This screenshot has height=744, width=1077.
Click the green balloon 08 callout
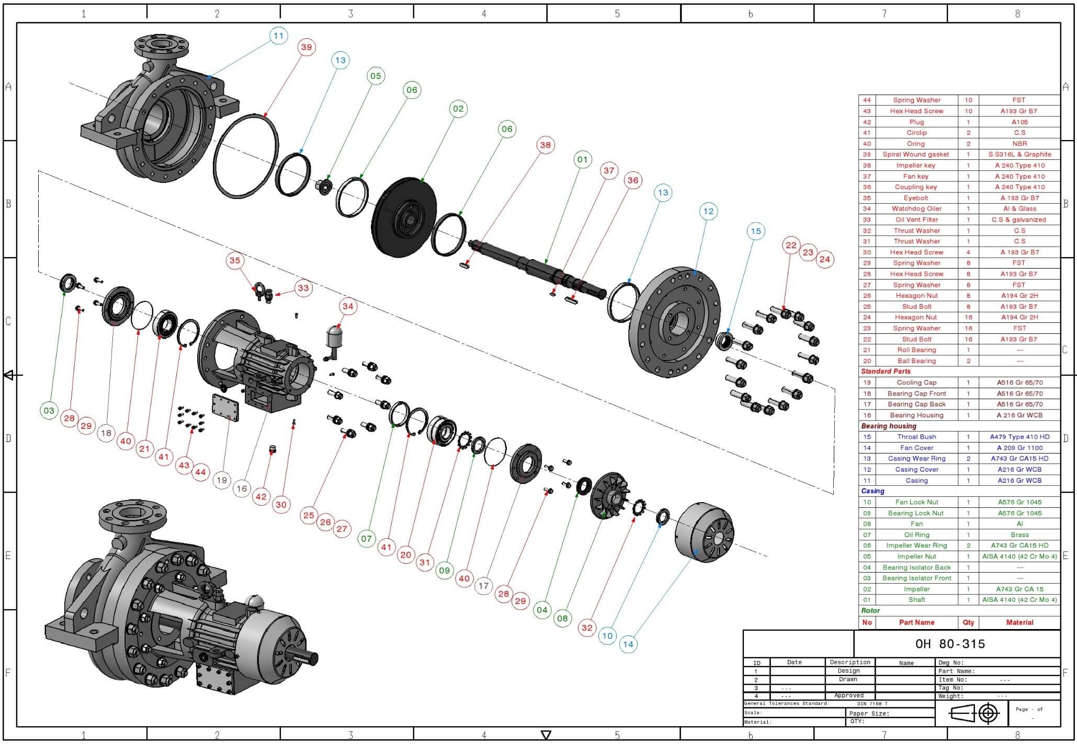click(x=562, y=618)
